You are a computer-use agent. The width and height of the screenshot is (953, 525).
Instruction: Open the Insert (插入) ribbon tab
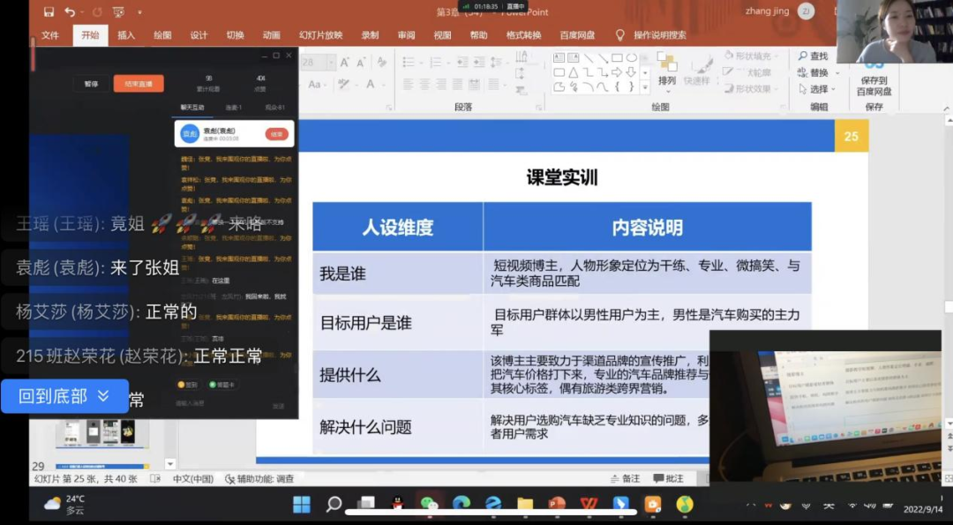pyautogui.click(x=126, y=35)
